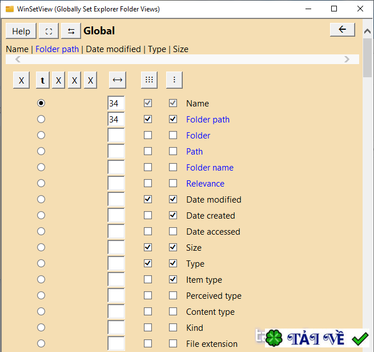Click Folder path in the column order header
This screenshot has width=374, height=352.
point(57,49)
